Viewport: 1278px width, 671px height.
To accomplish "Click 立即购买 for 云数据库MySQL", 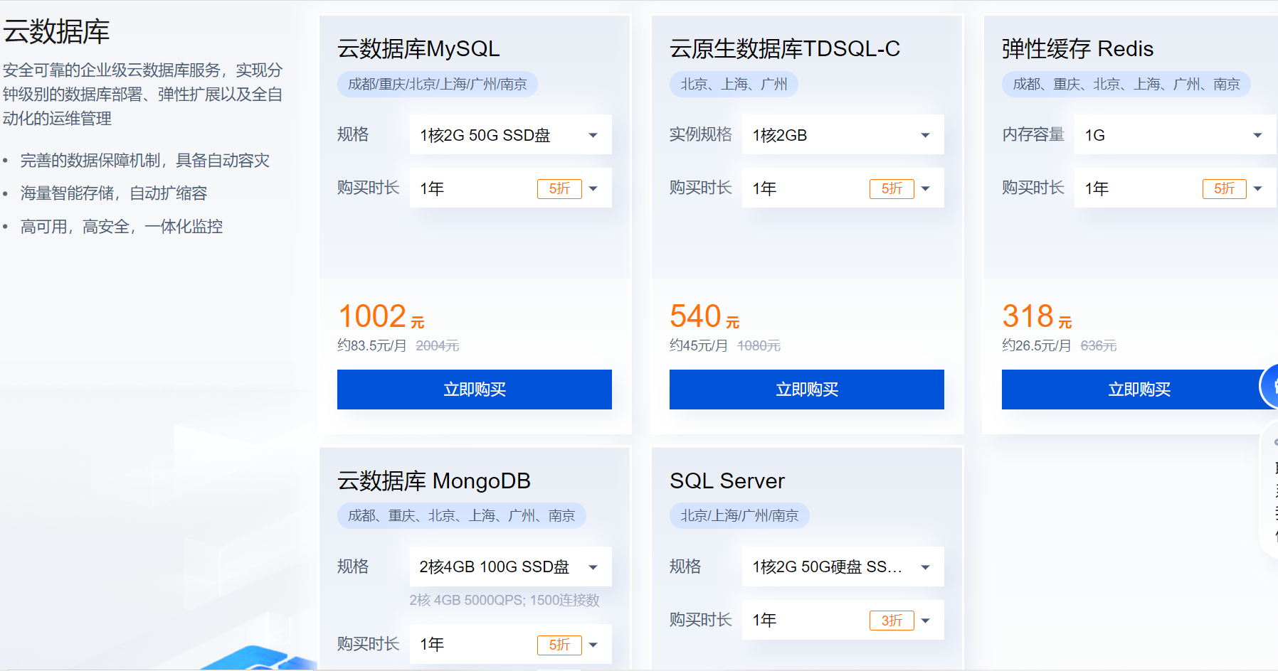I will click(x=475, y=390).
